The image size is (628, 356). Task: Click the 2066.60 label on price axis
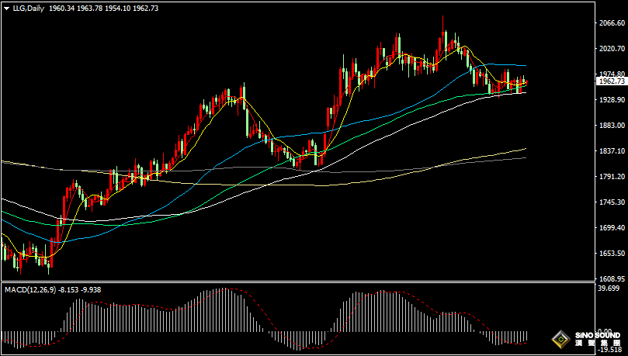(x=612, y=22)
